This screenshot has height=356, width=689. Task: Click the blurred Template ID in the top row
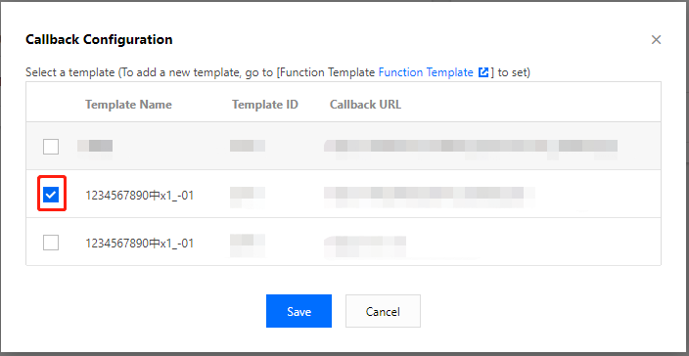pos(248,146)
